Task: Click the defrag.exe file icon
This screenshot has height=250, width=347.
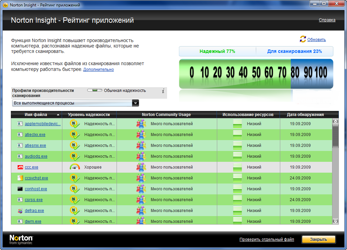Action: [x=20, y=211]
